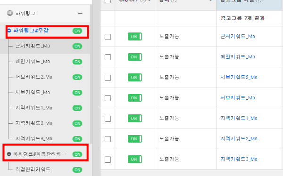This screenshot has height=176, width=283.
Task: Tick the select-all checkbox in table header
Action: 108,1
